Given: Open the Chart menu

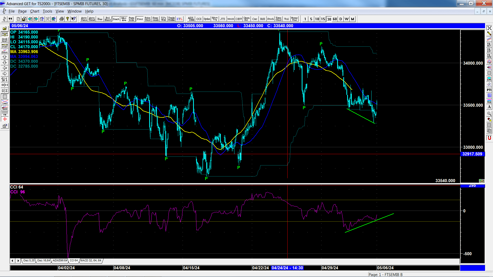Looking at the screenshot, I should [x=35, y=11].
